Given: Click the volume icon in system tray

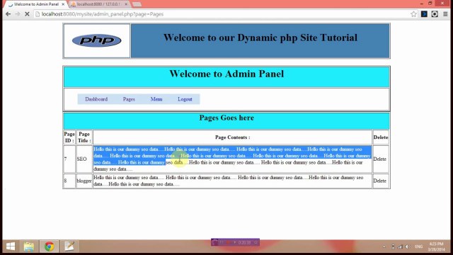Looking at the screenshot, I should point(408,246).
